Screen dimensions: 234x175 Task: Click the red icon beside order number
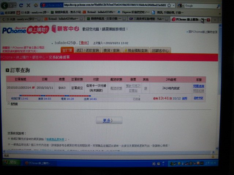[33, 87]
